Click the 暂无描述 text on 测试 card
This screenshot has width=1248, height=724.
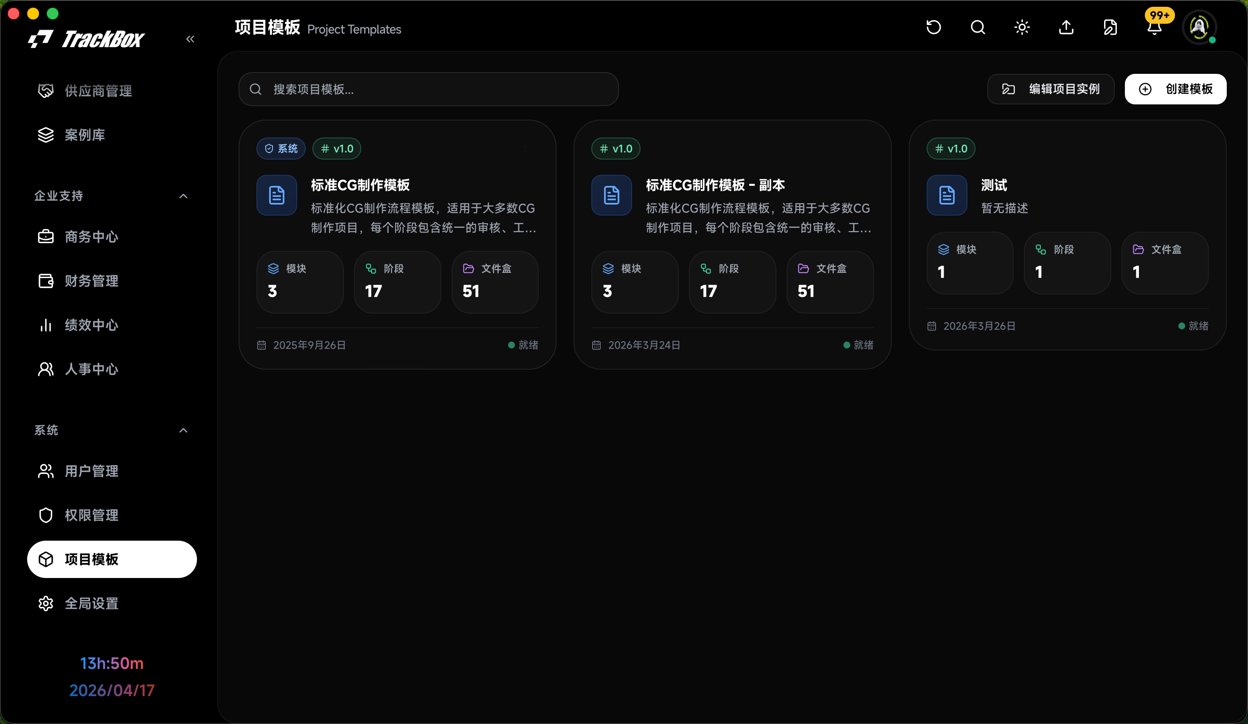1004,208
